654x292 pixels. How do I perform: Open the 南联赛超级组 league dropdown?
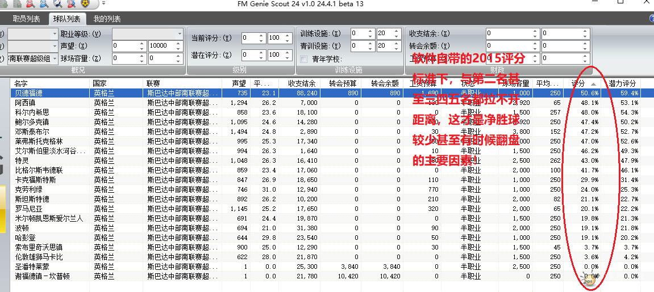point(55,58)
